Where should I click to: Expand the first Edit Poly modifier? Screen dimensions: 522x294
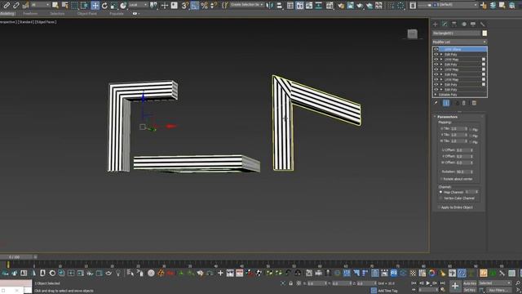click(441, 55)
